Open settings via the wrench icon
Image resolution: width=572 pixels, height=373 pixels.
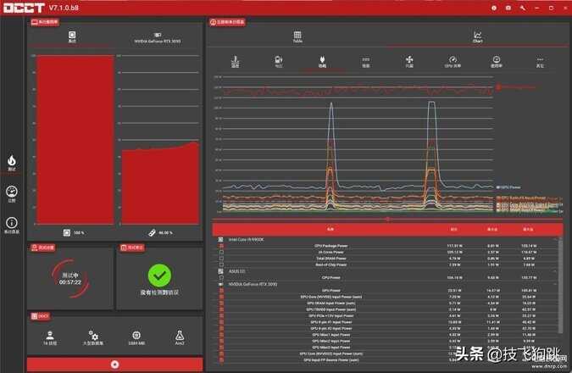pyautogui.click(x=523, y=8)
